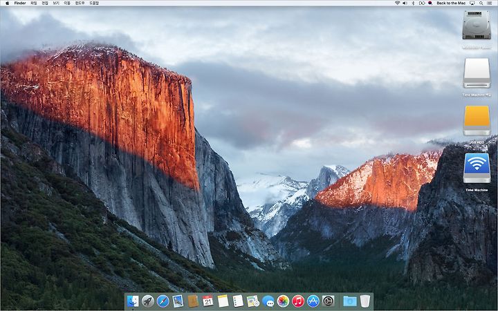Open Spotlight search magnifier
The height and width of the screenshot is (311, 498).
481,3
